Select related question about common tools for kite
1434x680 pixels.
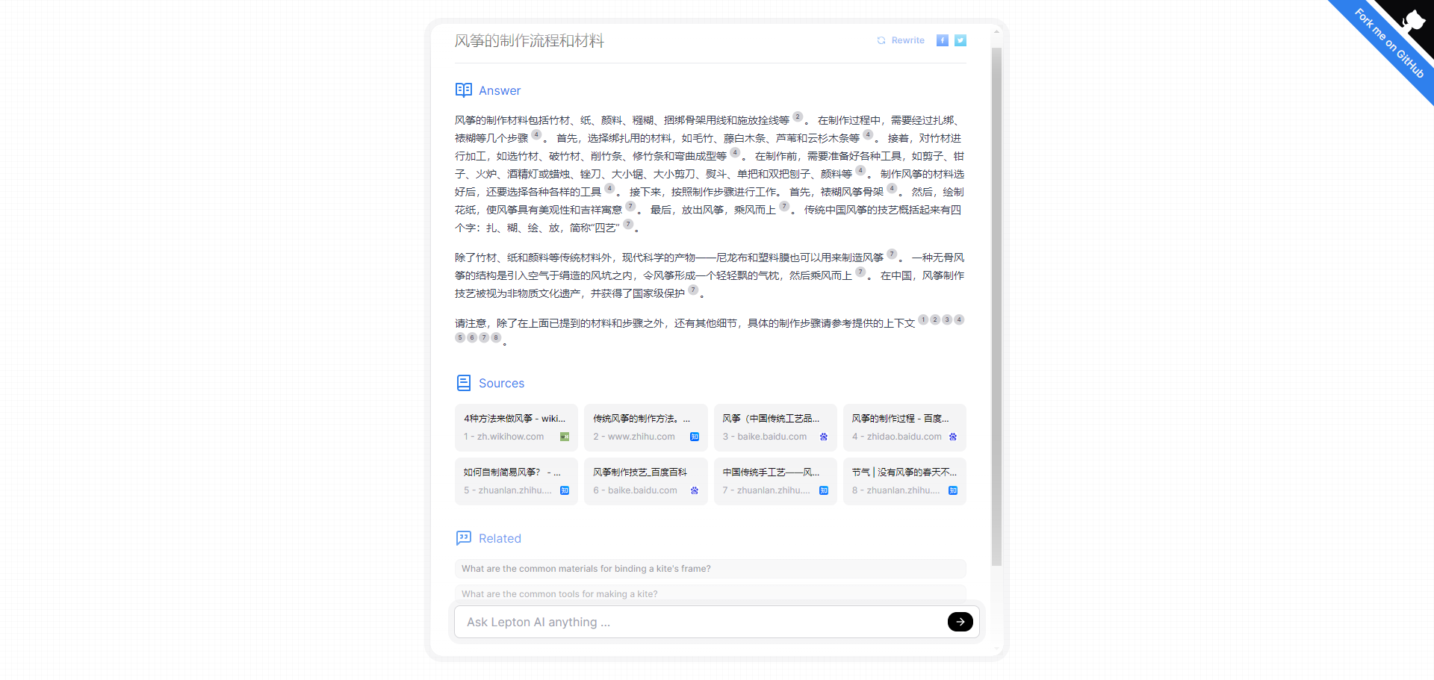710,593
